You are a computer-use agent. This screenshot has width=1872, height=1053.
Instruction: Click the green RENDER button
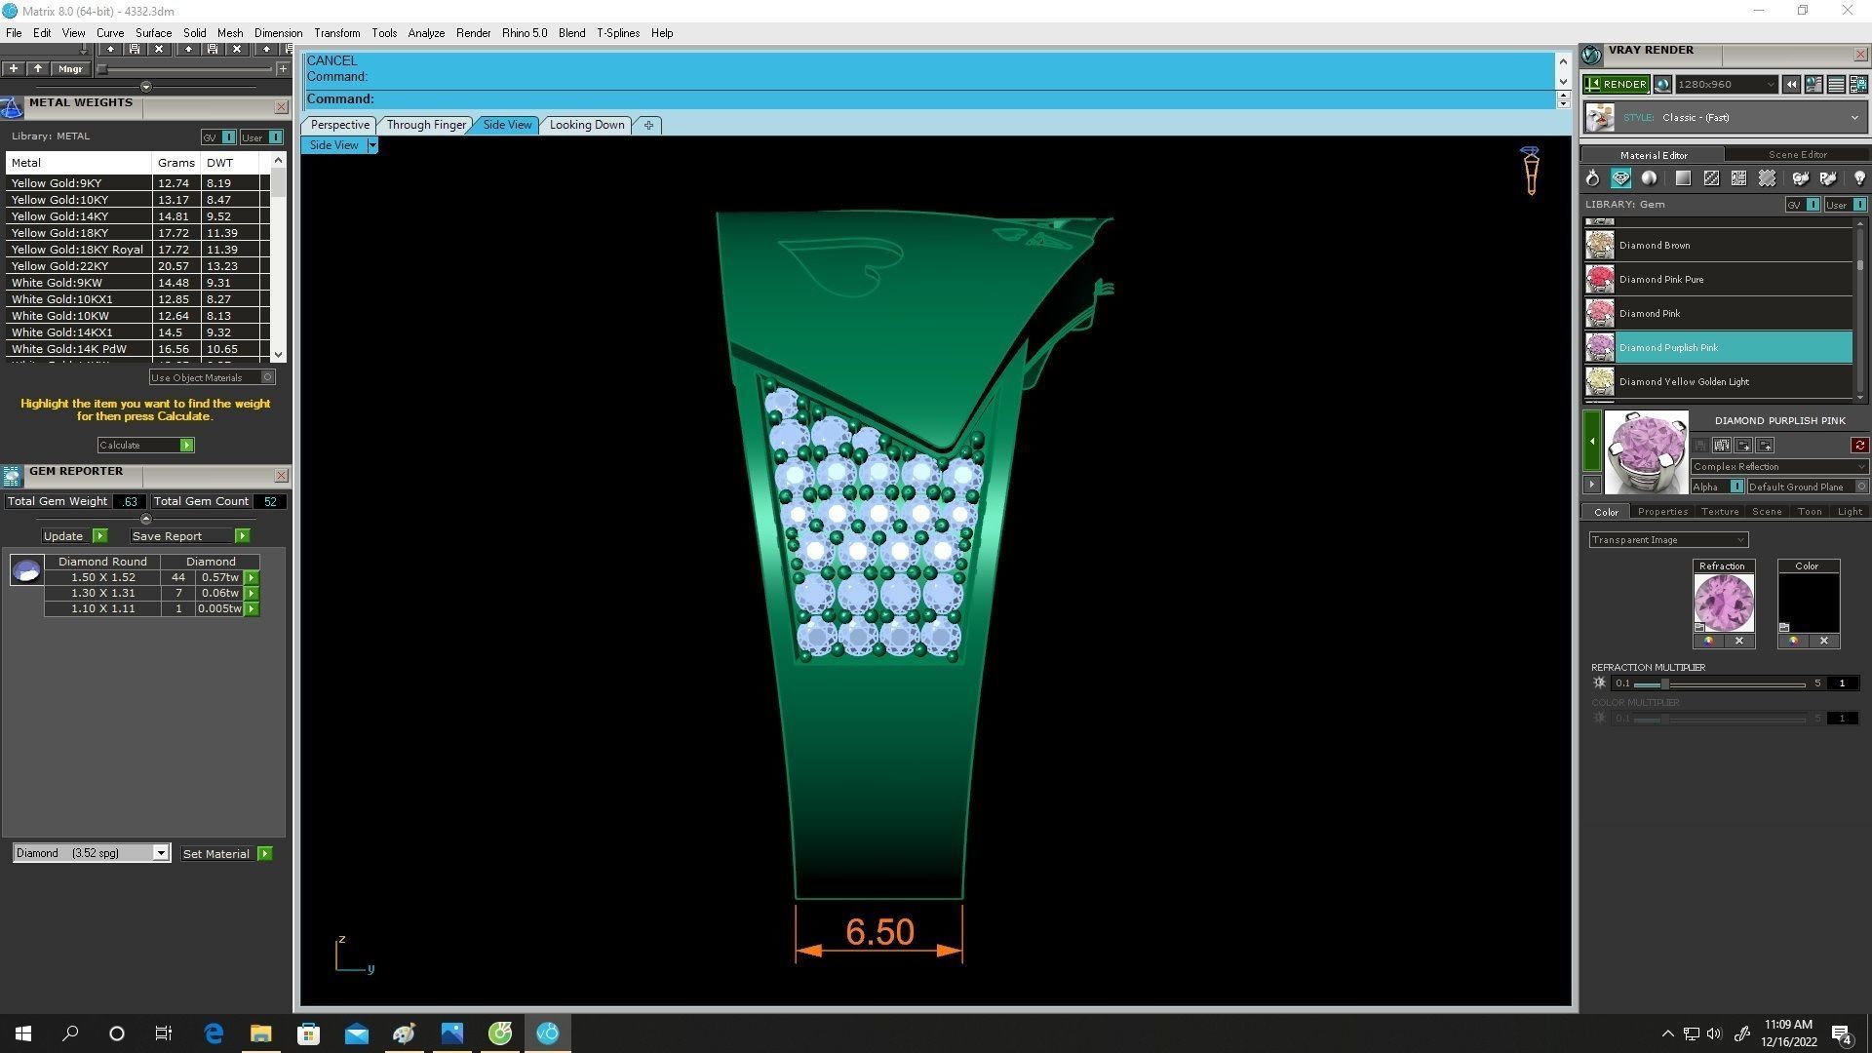tap(1616, 85)
